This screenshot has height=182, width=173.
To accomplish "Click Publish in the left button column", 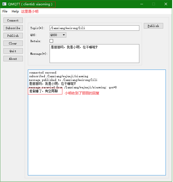I will [x=13, y=36].
